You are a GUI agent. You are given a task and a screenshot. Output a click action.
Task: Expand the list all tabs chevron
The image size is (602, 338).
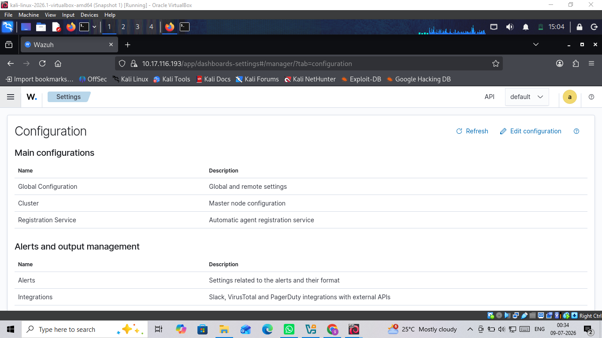536,44
